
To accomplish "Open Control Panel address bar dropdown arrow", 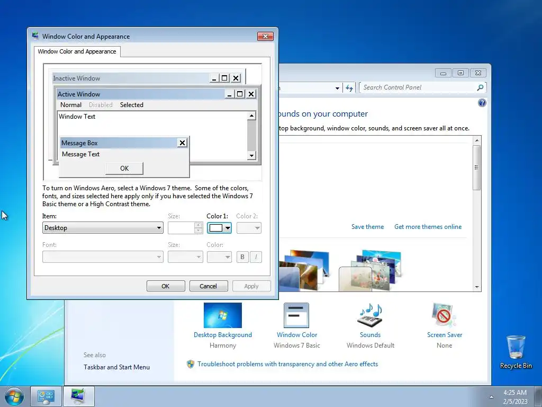I will pyautogui.click(x=337, y=89).
